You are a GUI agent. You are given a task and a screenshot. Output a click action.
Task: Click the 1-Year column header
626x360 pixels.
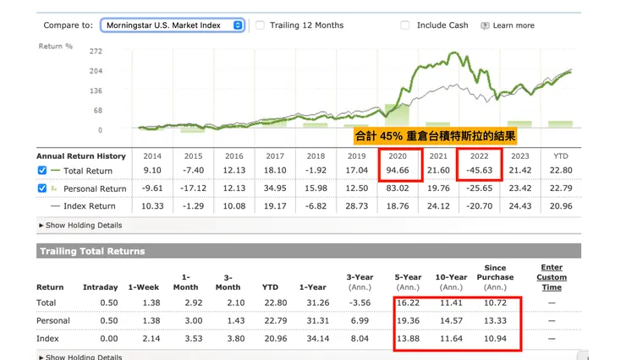pyautogui.click(x=313, y=287)
